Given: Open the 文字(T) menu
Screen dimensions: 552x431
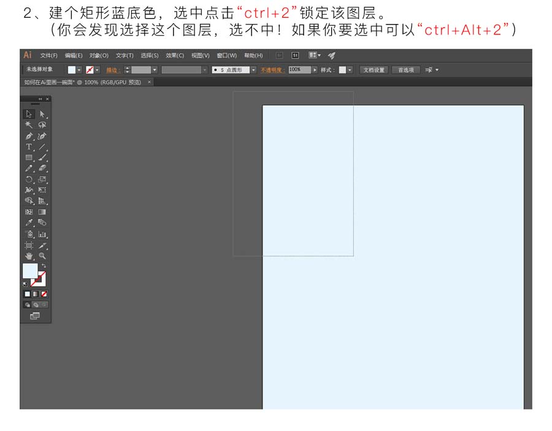Looking at the screenshot, I should (125, 55).
